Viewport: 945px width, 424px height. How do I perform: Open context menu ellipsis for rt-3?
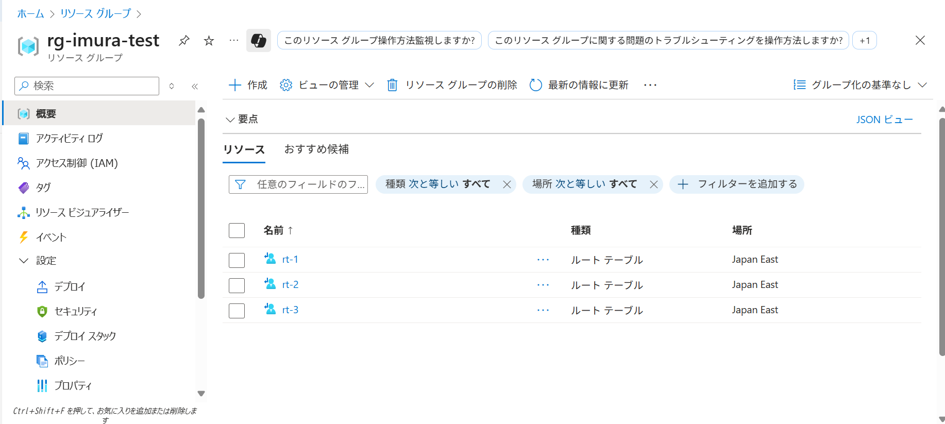point(543,310)
